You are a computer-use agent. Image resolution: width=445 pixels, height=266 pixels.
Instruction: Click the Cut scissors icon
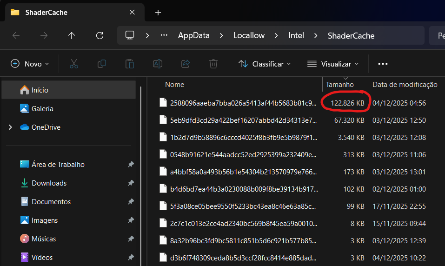pos(74,64)
